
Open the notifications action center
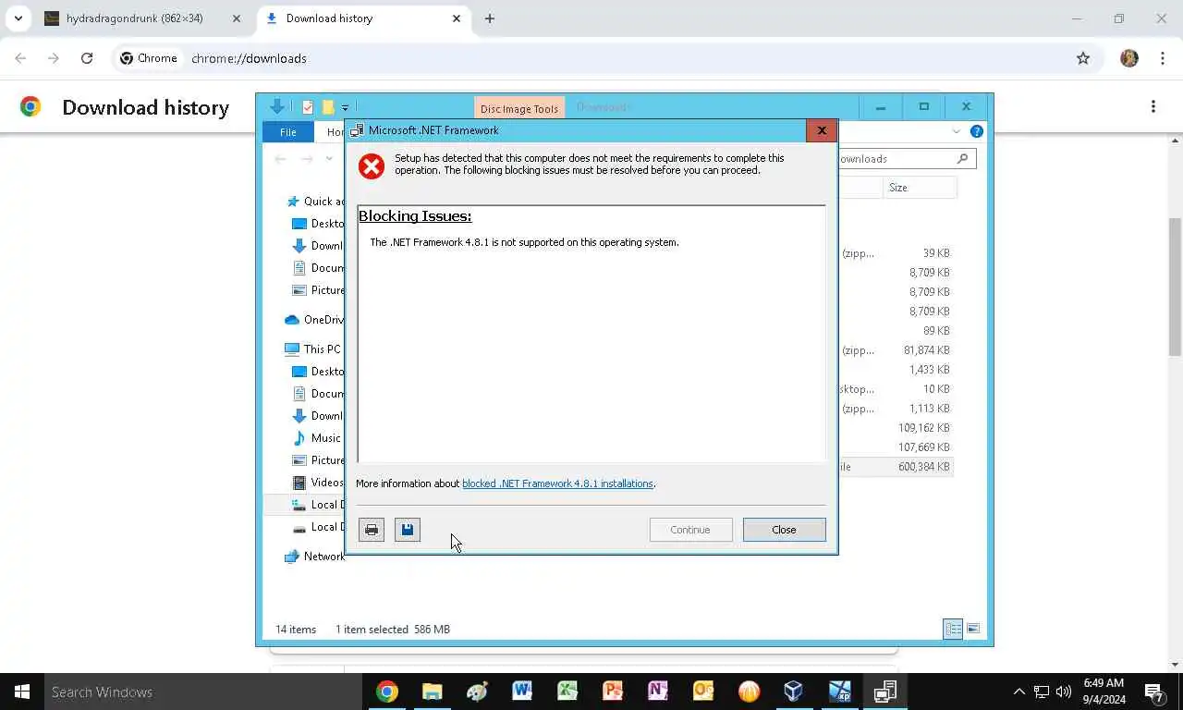(x=1155, y=692)
